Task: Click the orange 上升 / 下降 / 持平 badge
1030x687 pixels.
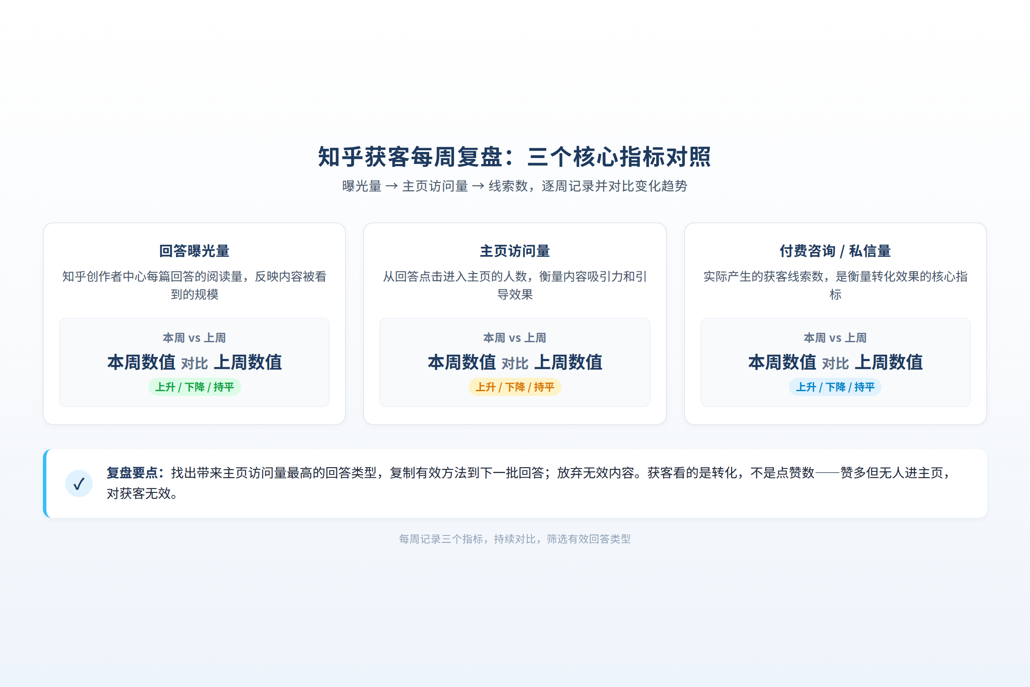Action: (x=515, y=387)
